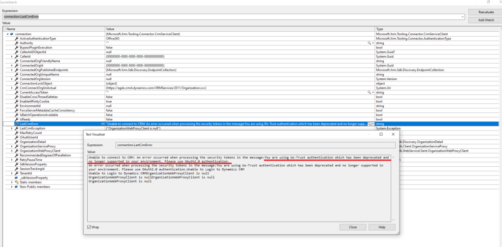Open the Expression combo box dropdown
The image size is (502, 247).
pos(463,17)
